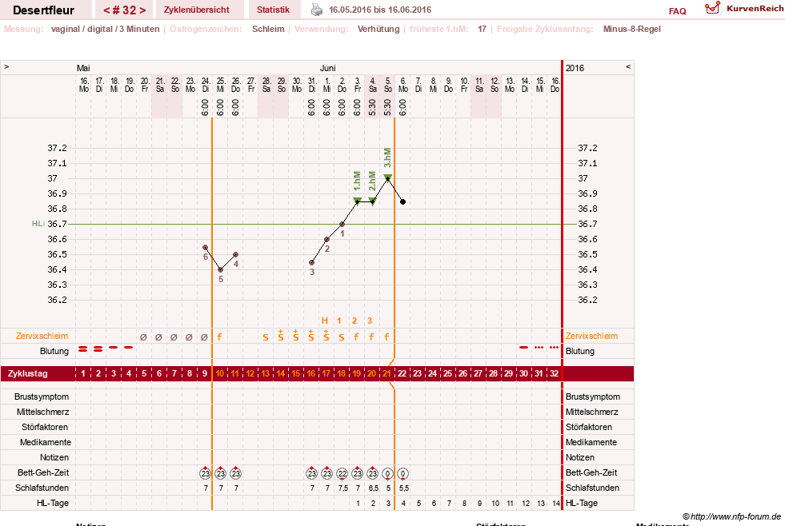785x526 pixels.
Task: Click the 5:30 measurement time under 4. Sa
Action: tap(372, 107)
